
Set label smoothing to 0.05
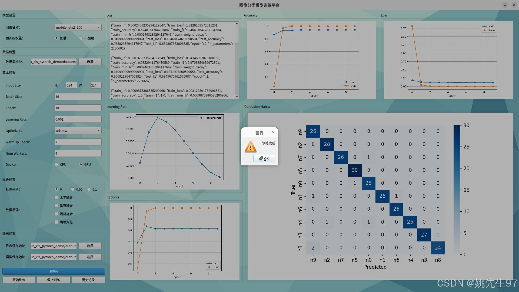coord(73,189)
